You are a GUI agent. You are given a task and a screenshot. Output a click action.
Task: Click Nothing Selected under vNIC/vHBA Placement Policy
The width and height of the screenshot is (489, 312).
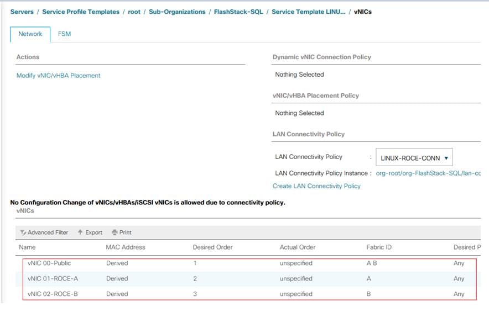coord(299,113)
